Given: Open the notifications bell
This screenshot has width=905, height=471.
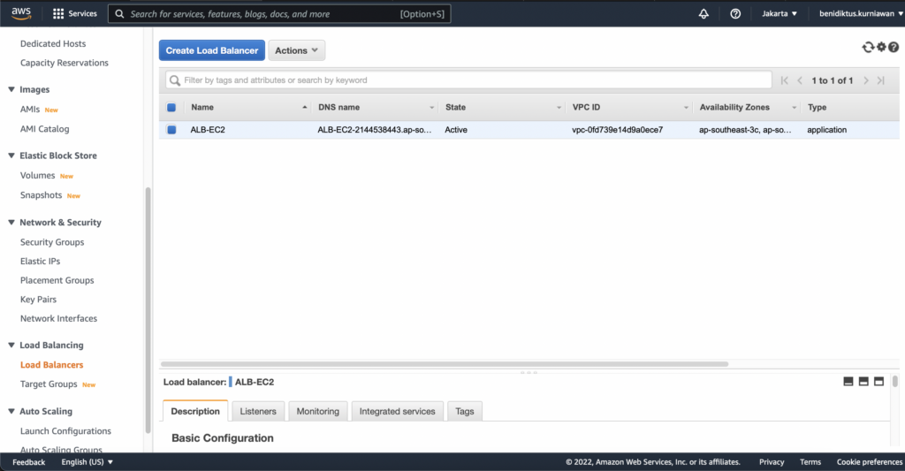Looking at the screenshot, I should (x=703, y=14).
